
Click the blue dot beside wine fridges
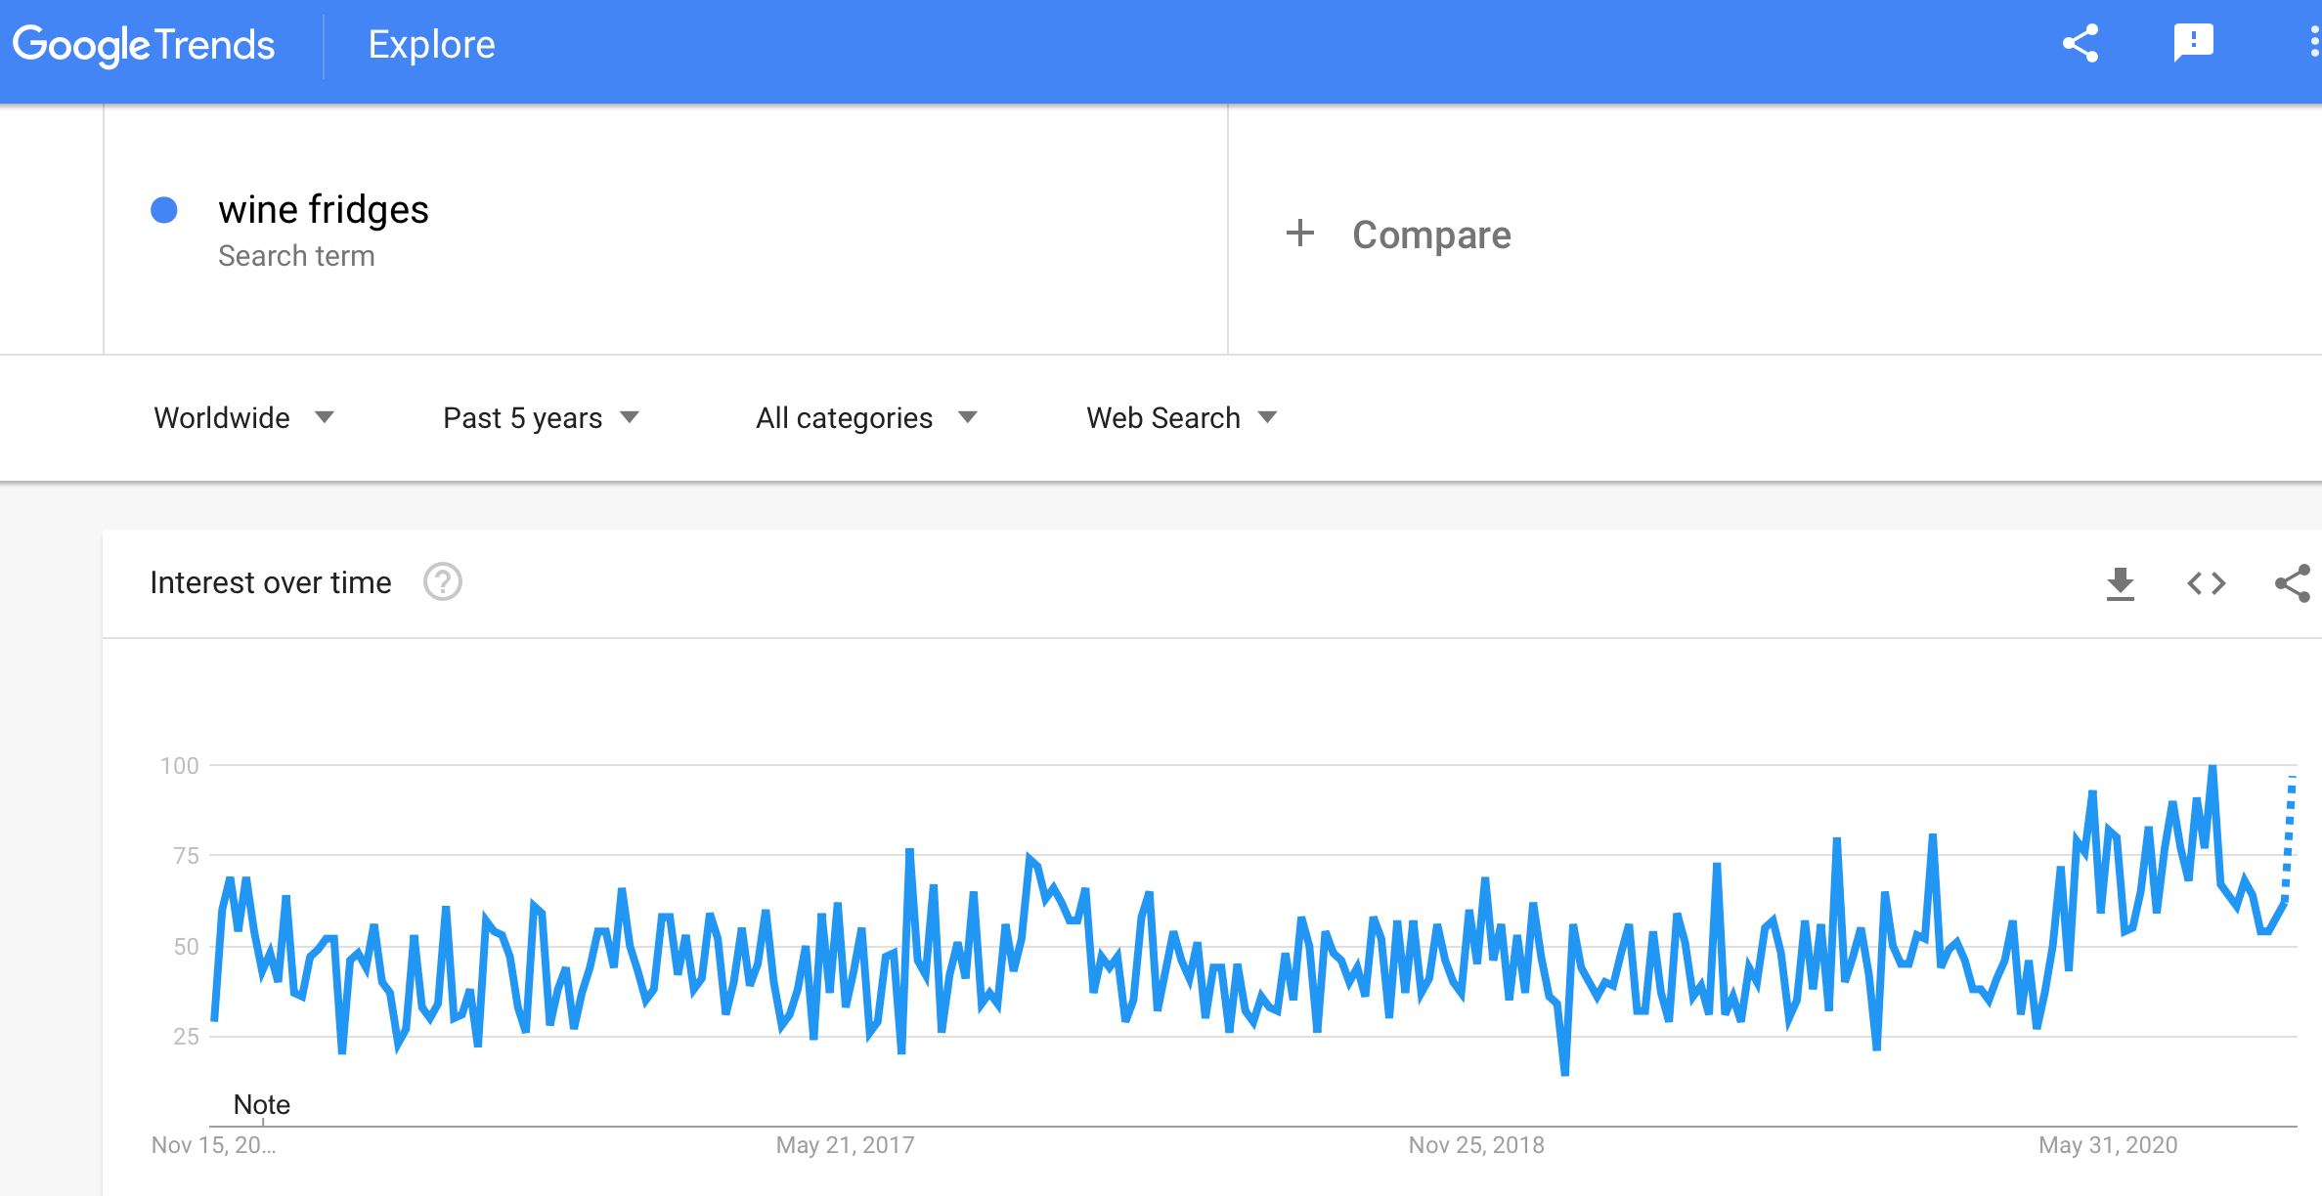tap(164, 210)
